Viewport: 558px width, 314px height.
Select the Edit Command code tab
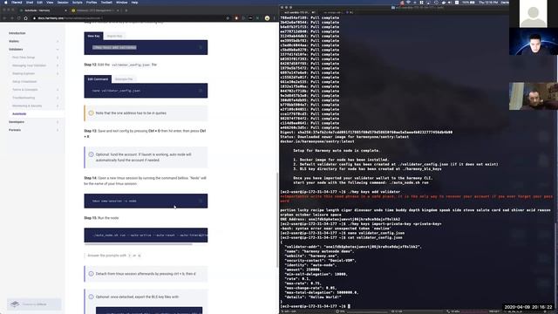tap(98, 79)
